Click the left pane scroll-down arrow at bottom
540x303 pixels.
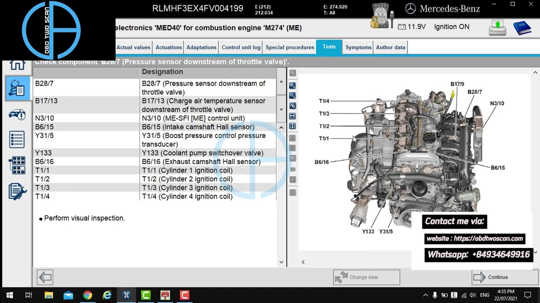[281, 262]
